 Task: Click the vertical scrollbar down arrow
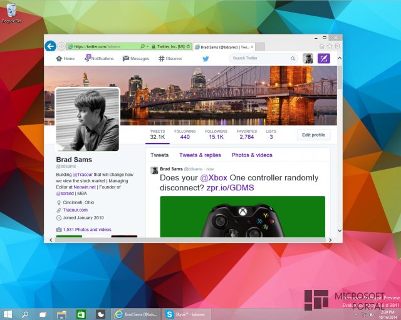(340, 230)
